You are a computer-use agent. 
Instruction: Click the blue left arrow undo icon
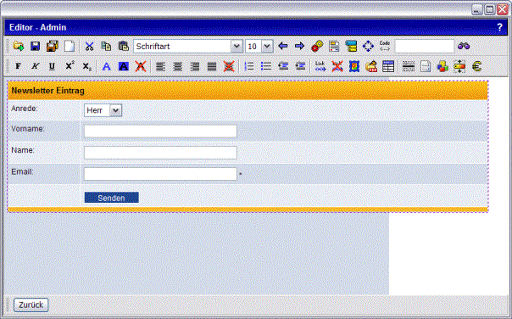pyautogui.click(x=283, y=46)
